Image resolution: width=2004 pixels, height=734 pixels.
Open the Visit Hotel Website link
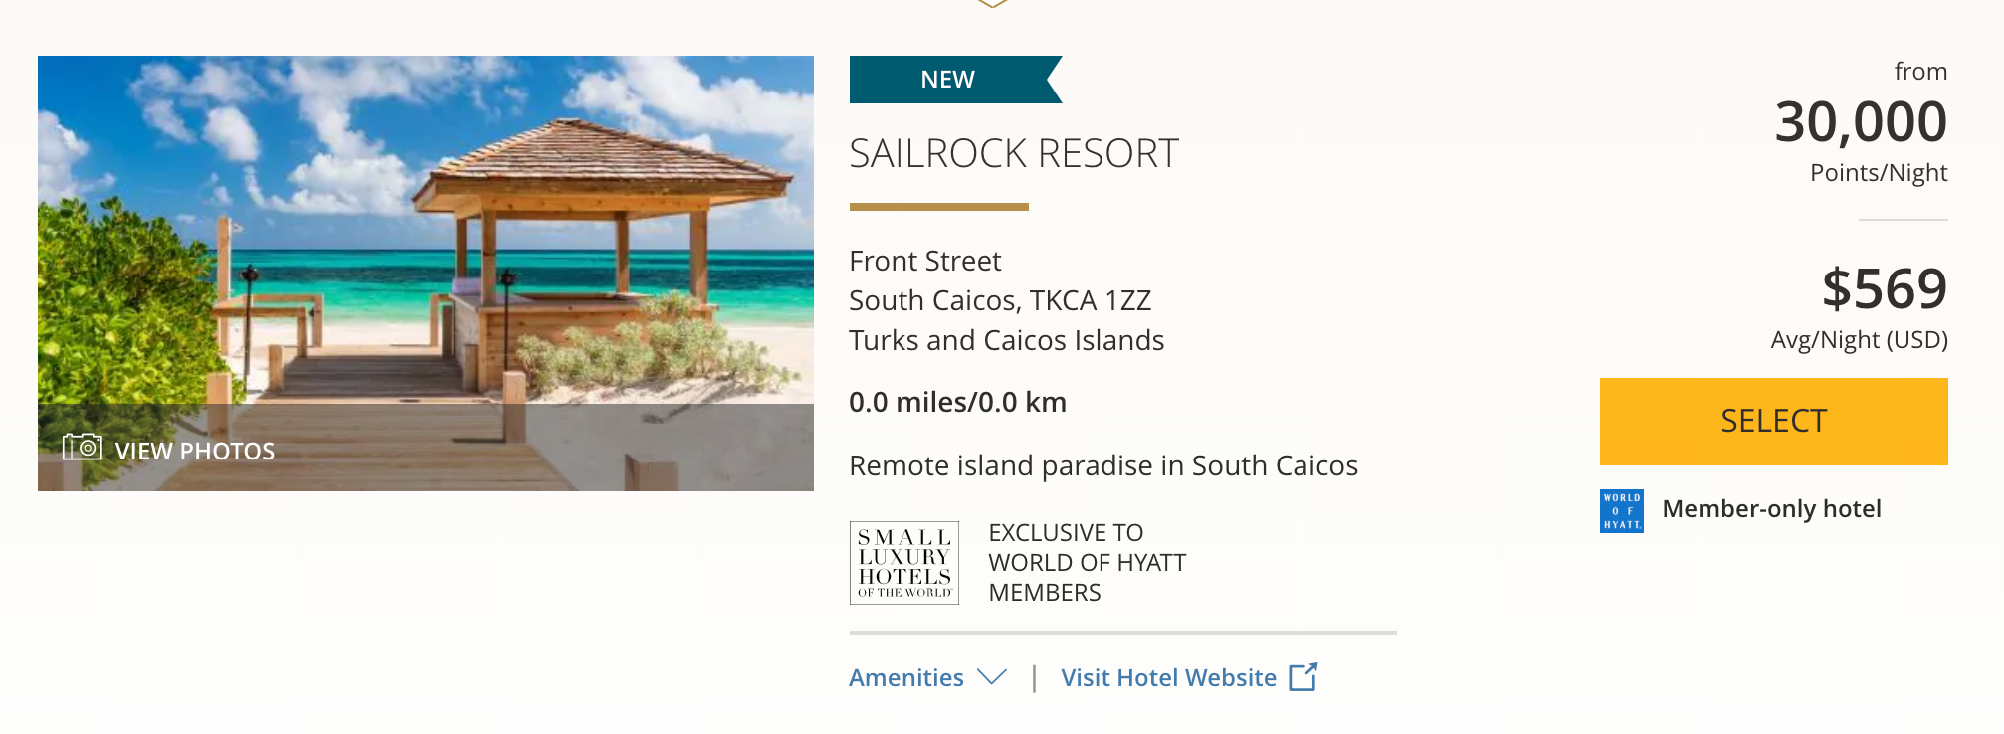coord(1168,677)
